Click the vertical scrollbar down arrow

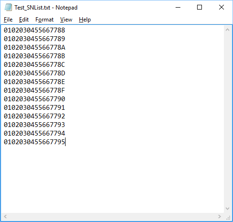228,209
